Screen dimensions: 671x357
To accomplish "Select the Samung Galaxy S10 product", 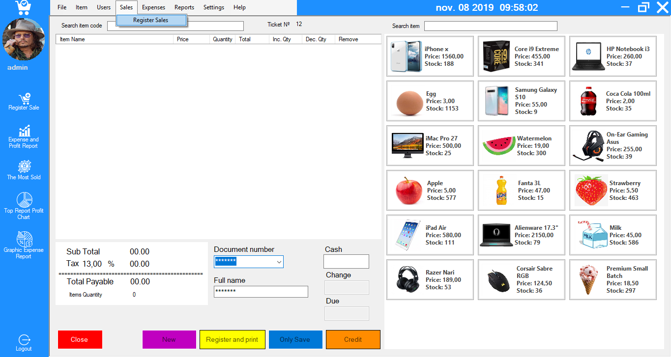I will tap(521, 101).
